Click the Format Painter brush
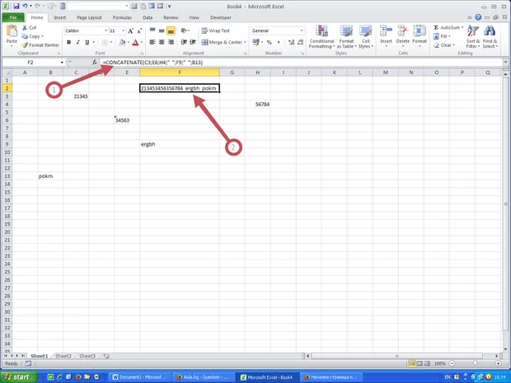Image resolution: width=511 pixels, height=383 pixels. pyautogui.click(x=25, y=45)
